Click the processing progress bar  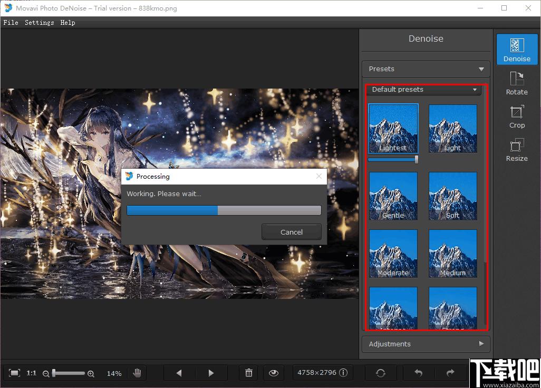pyautogui.click(x=224, y=210)
